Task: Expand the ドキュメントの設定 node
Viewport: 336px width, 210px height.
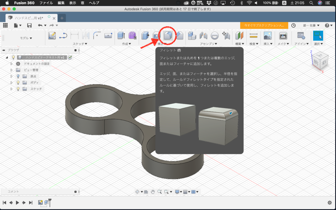Action: (x=11, y=64)
